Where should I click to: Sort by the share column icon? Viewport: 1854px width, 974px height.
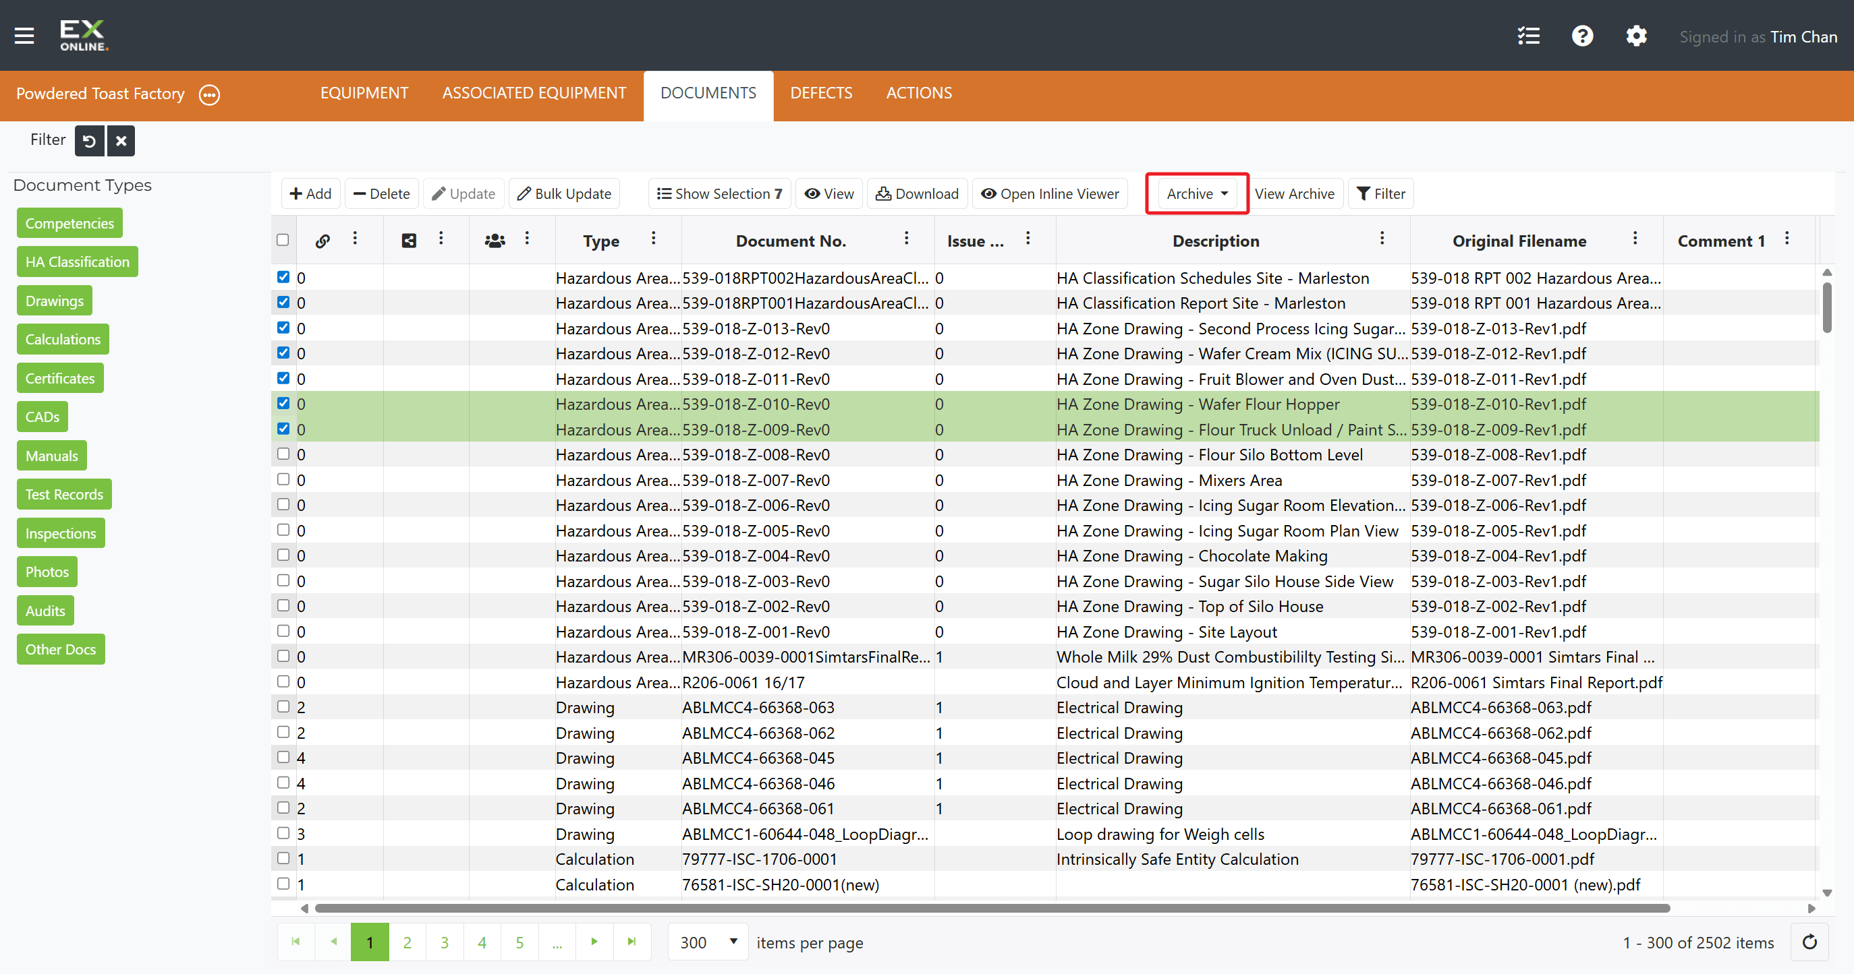(x=409, y=241)
